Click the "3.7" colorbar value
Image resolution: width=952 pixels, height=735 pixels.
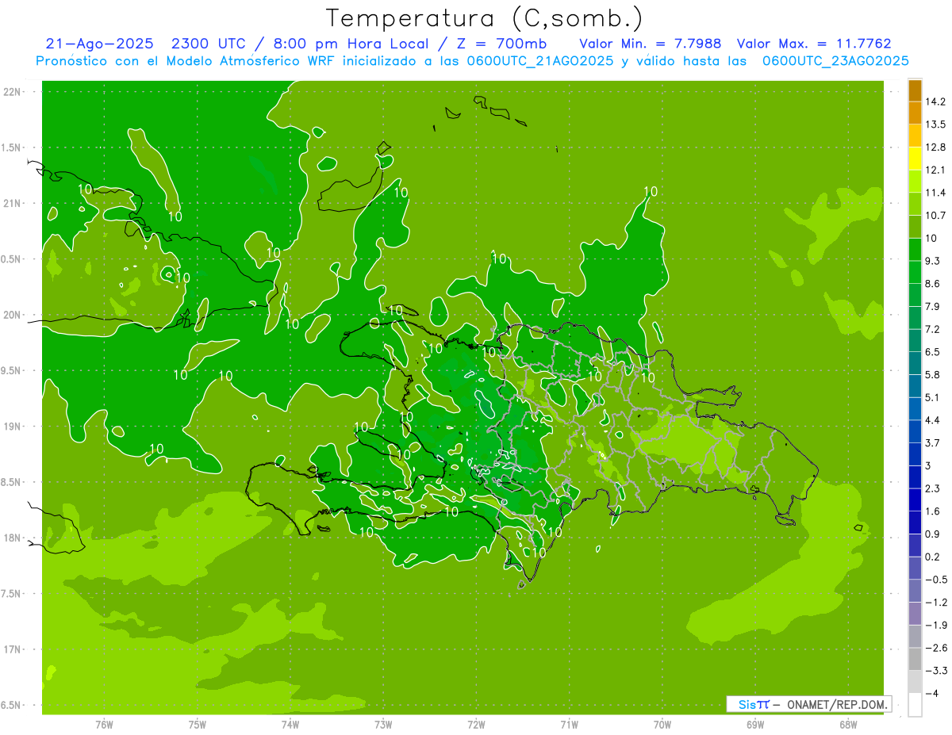[x=933, y=442]
